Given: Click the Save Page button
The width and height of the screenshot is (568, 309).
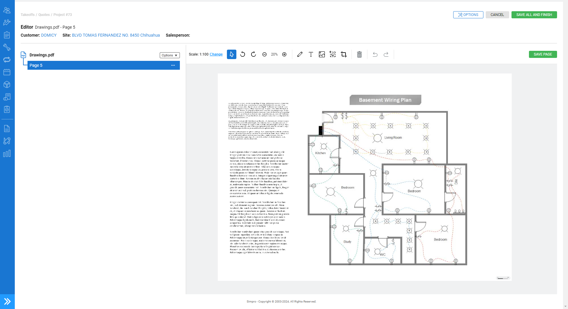Looking at the screenshot, I should [543, 54].
